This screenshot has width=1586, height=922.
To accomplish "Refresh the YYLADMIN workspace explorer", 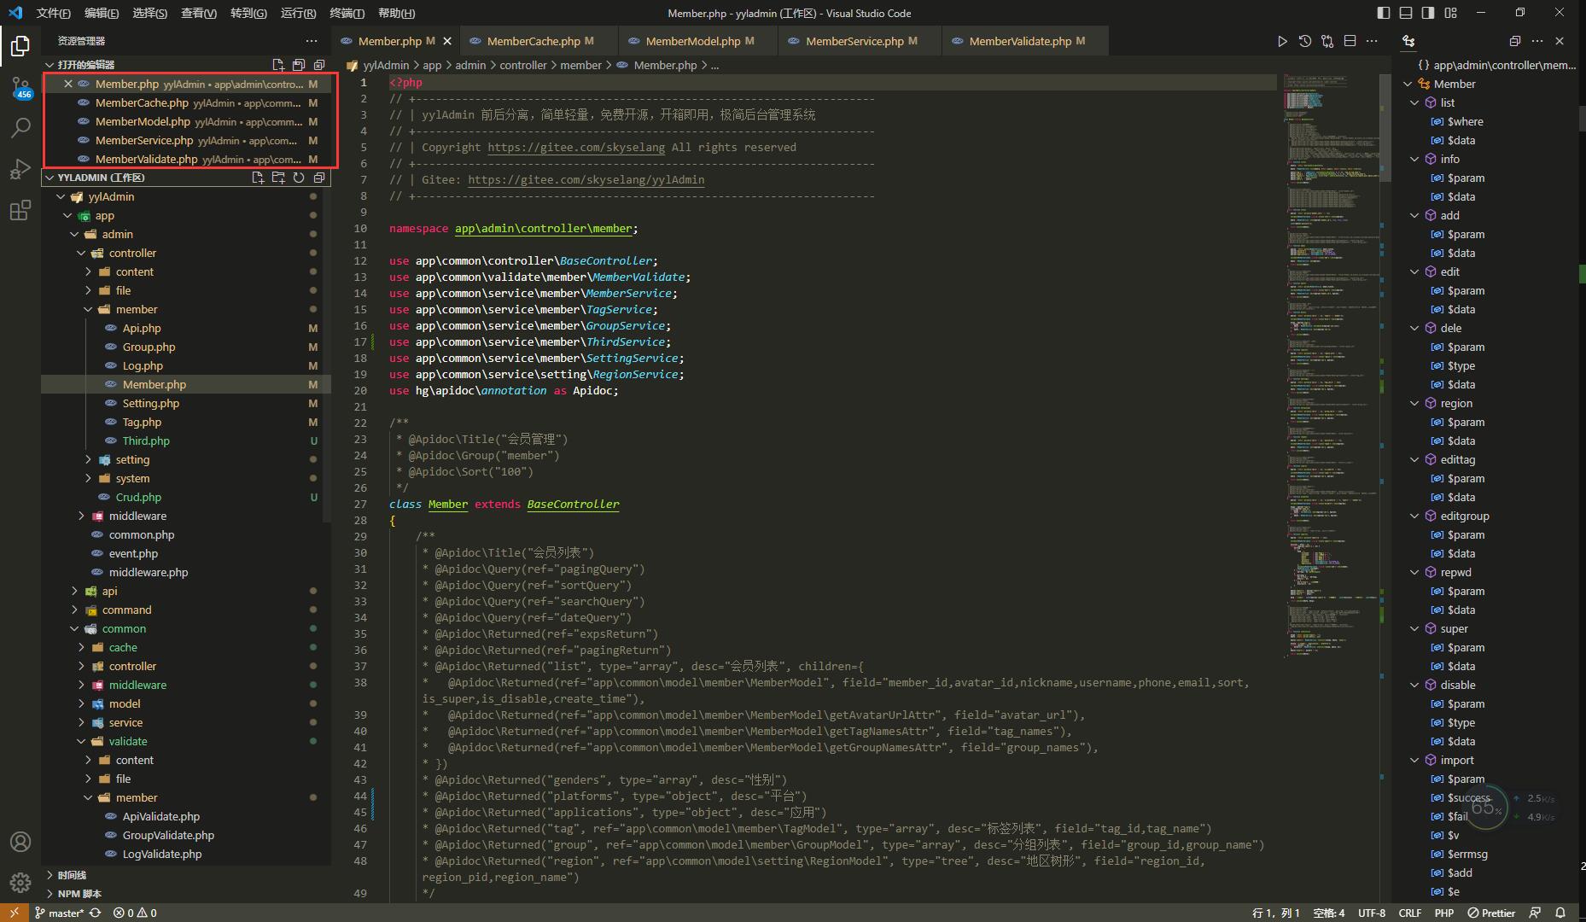I will click(x=299, y=178).
